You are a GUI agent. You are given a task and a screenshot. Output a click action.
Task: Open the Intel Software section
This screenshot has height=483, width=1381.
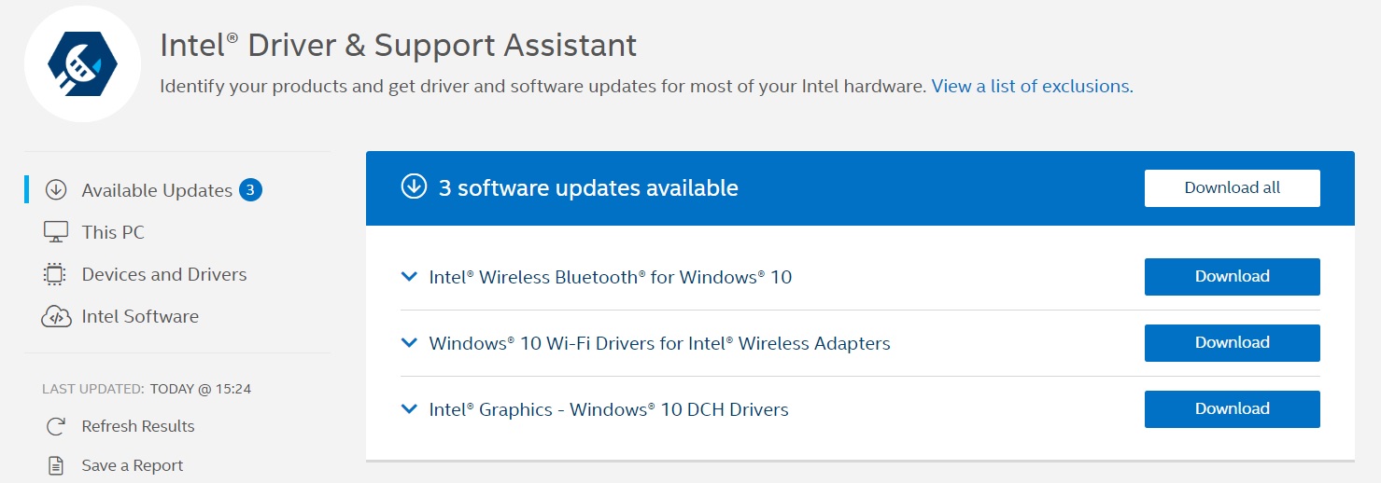[x=140, y=317]
